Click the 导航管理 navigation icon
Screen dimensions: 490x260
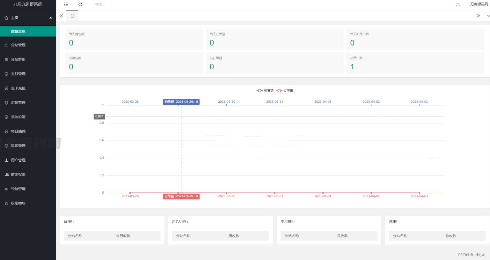[x=6, y=189]
